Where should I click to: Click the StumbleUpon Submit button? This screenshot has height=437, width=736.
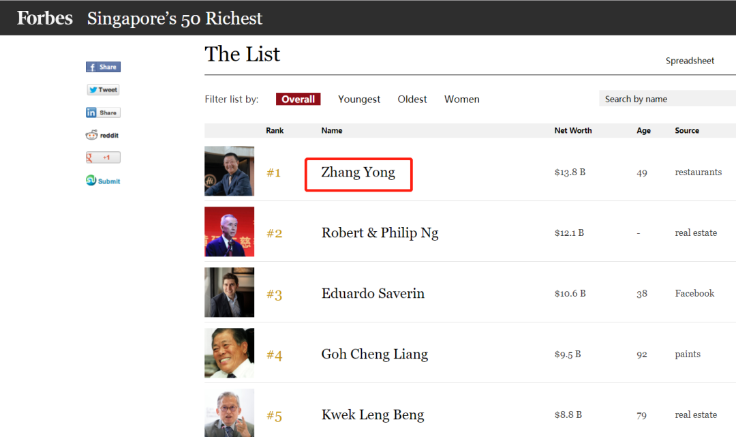point(103,181)
